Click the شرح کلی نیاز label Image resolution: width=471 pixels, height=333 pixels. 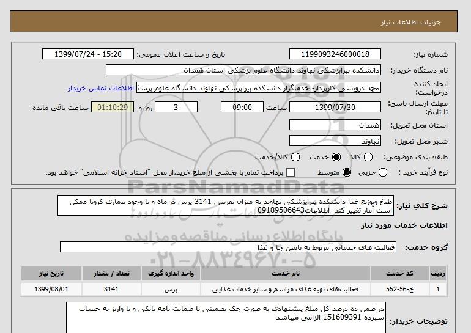pyautogui.click(x=422, y=206)
